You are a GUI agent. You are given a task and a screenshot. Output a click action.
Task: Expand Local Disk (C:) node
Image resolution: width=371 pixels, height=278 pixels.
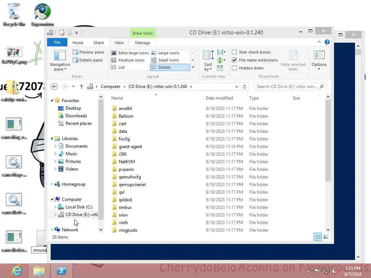55,207
